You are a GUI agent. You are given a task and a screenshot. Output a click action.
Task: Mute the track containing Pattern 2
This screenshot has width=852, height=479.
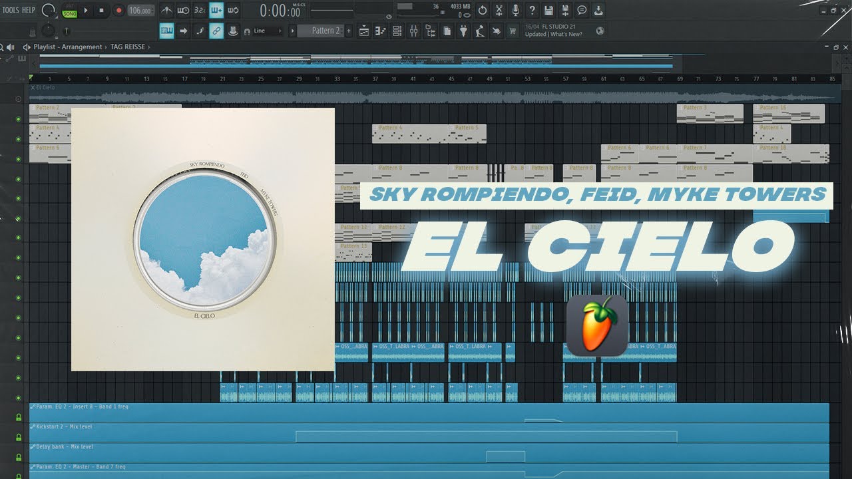point(18,119)
